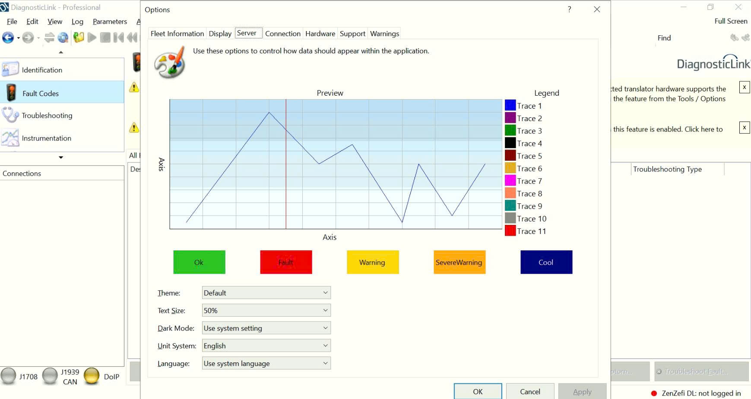The image size is (751, 399).
Task: Click the J1708 connection status light
Action: (x=9, y=376)
